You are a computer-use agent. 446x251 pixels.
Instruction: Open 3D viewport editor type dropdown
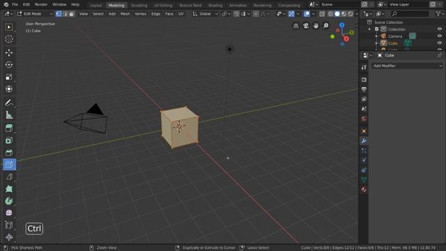click(x=9, y=14)
